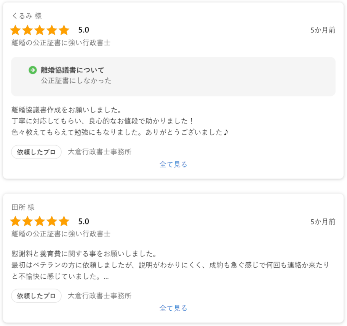Open 大倉行政書士事務所 in くるみ様's review

click(x=99, y=152)
